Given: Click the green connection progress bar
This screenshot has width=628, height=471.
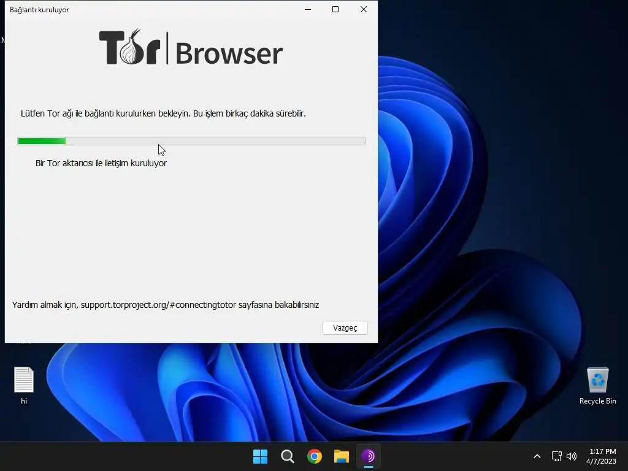Looking at the screenshot, I should click(191, 141).
